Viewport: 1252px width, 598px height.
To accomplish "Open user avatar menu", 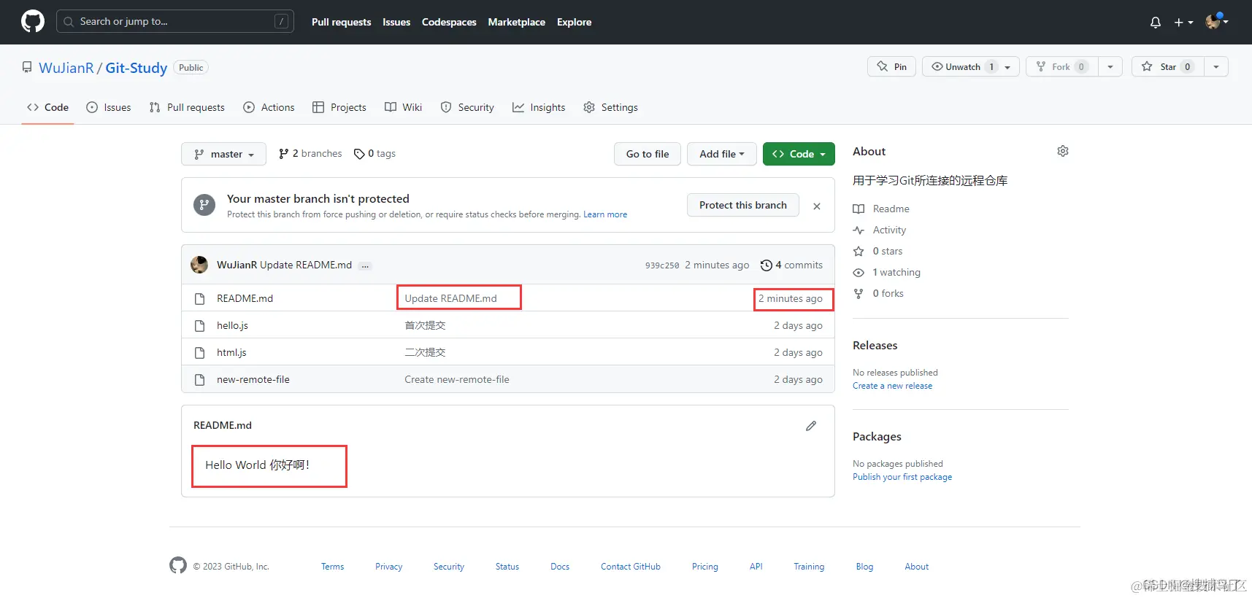I will click(x=1217, y=22).
